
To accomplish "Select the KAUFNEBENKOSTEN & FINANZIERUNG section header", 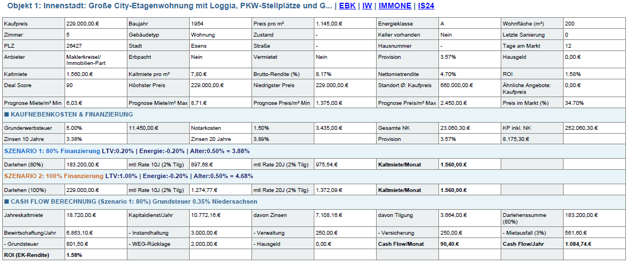I will click(72, 114).
